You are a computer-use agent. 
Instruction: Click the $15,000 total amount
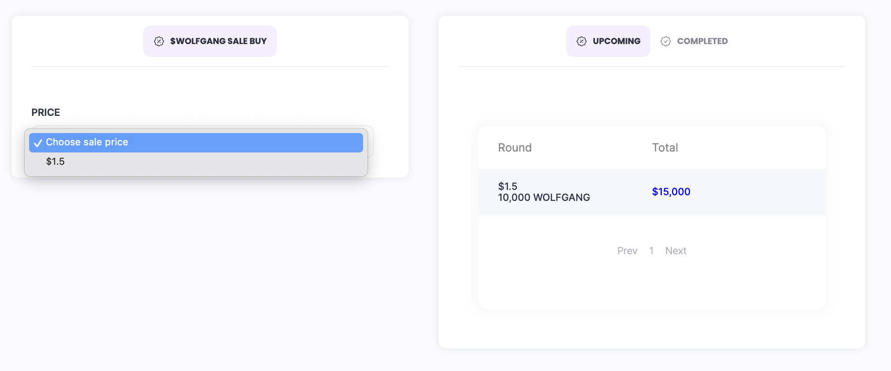[x=671, y=192]
